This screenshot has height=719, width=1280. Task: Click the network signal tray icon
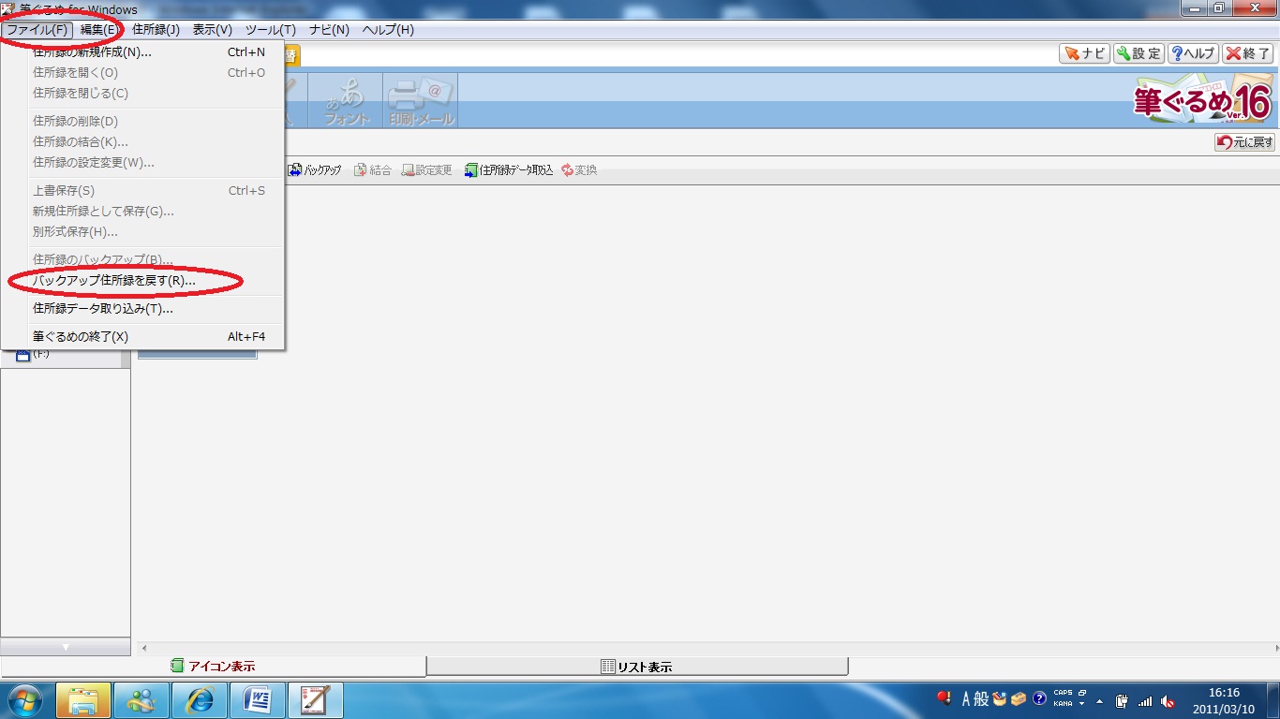[1145, 700]
